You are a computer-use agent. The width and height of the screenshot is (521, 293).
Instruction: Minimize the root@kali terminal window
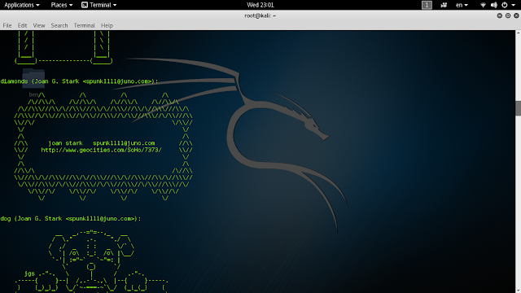point(499,15)
